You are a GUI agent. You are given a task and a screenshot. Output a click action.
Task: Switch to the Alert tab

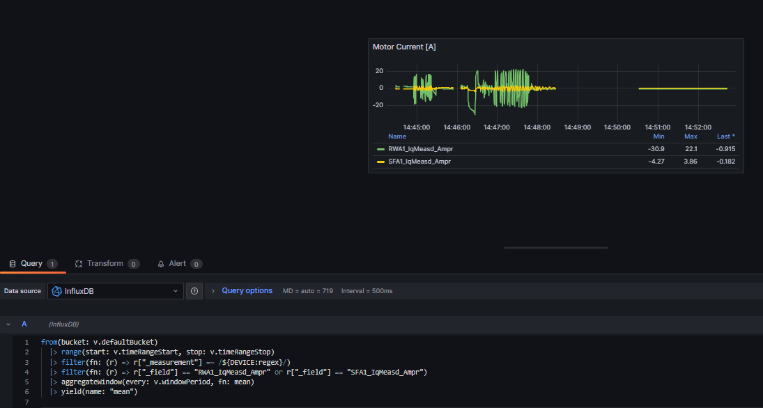click(x=177, y=264)
